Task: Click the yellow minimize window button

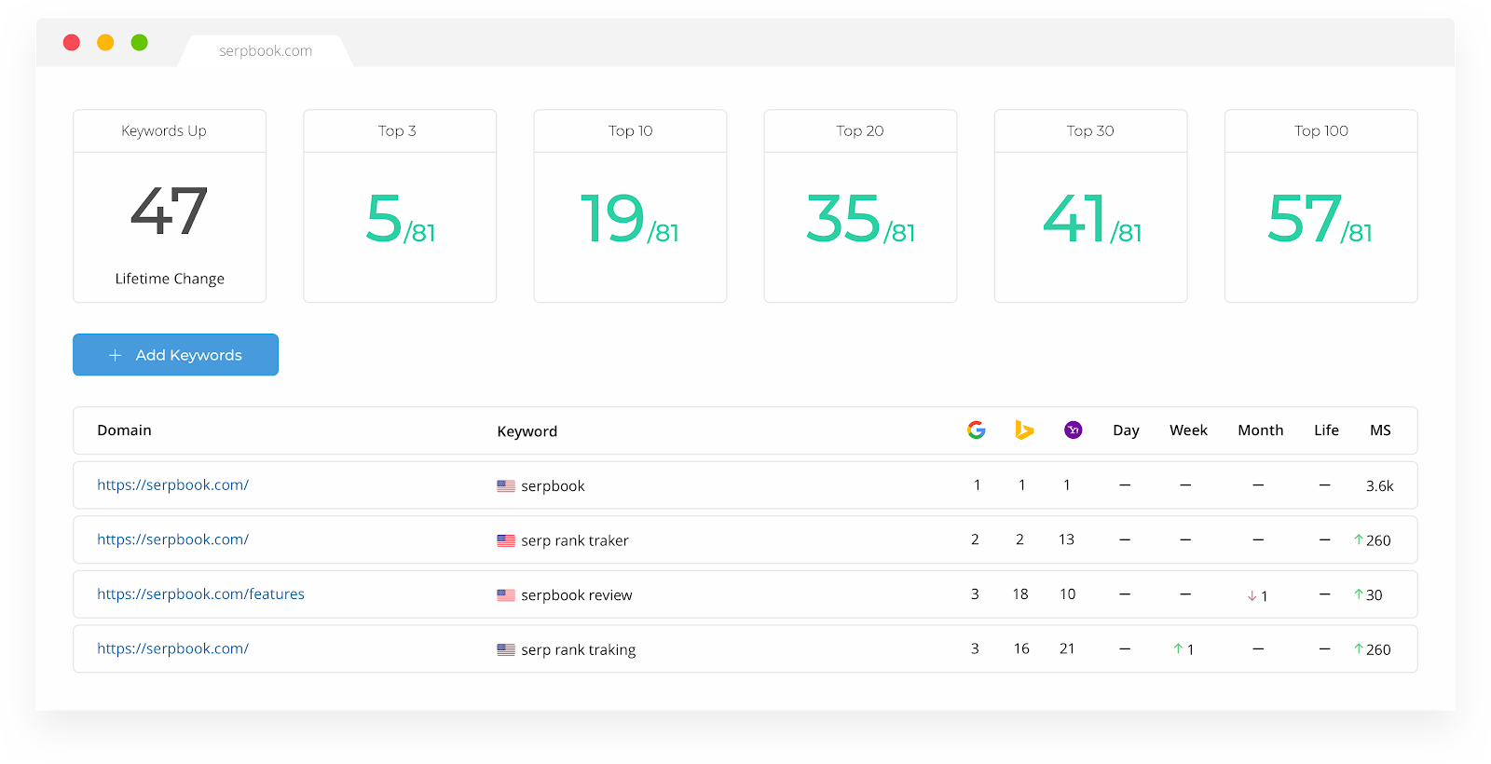Action: coord(105,42)
